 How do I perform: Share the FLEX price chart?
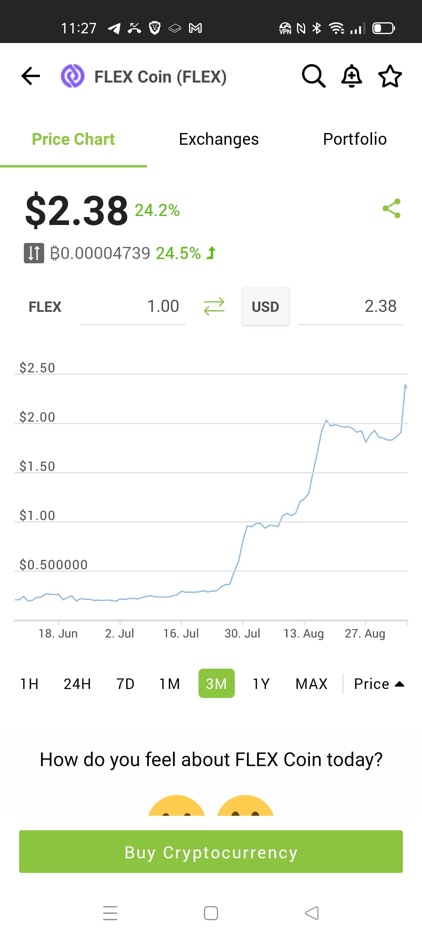pyautogui.click(x=392, y=208)
